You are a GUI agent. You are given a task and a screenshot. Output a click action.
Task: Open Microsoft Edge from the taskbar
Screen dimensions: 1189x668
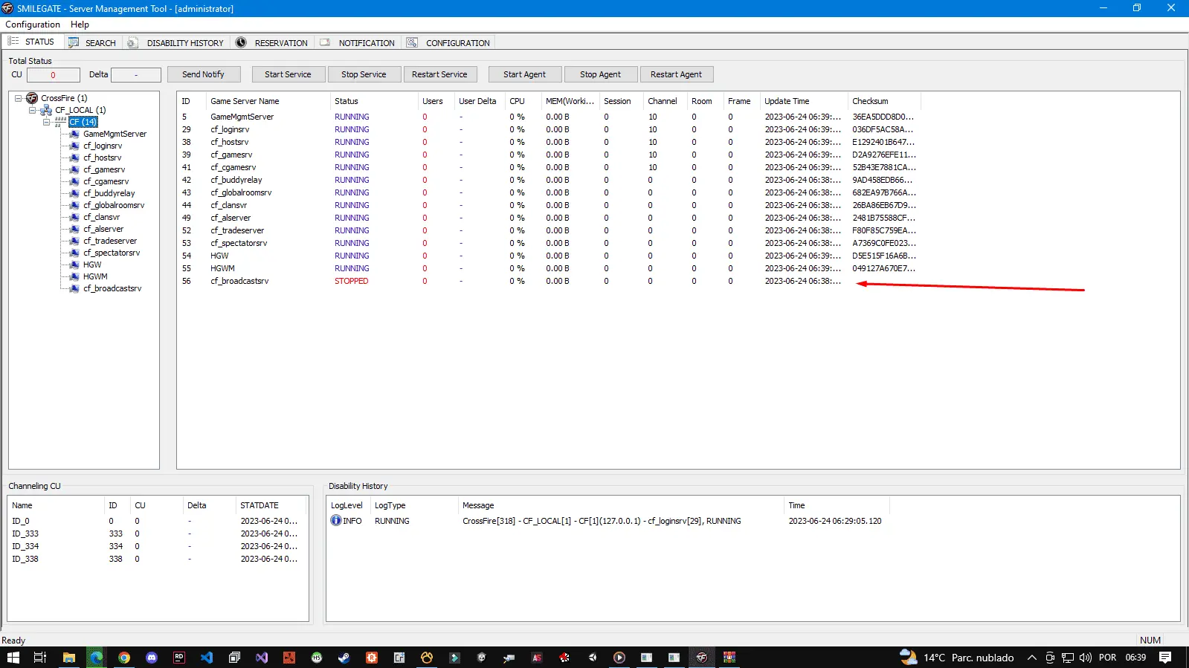point(97,658)
